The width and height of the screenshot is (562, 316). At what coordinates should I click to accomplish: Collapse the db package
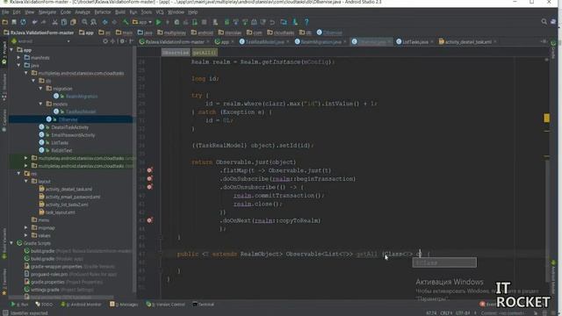[x=33, y=81]
